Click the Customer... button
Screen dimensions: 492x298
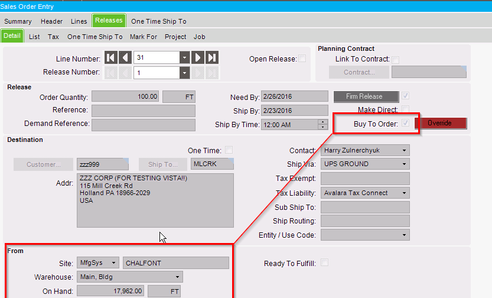[x=43, y=164]
